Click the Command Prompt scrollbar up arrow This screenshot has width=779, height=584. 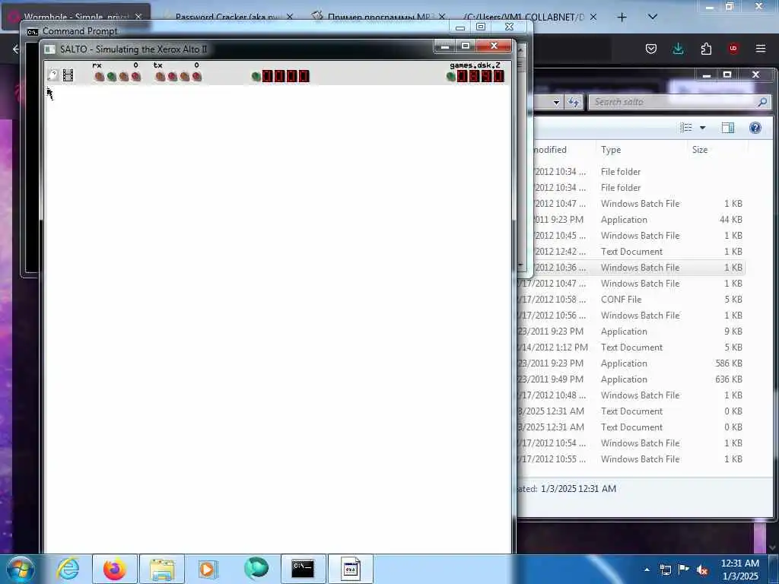pos(520,49)
